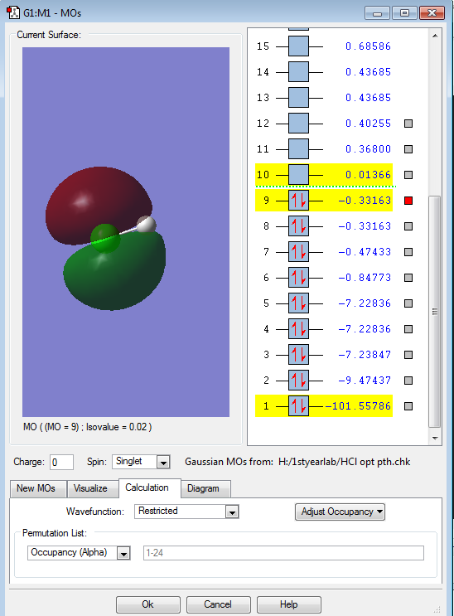Click the GaussView icon in the title bar
The width and height of the screenshot is (454, 616).
[13, 12]
